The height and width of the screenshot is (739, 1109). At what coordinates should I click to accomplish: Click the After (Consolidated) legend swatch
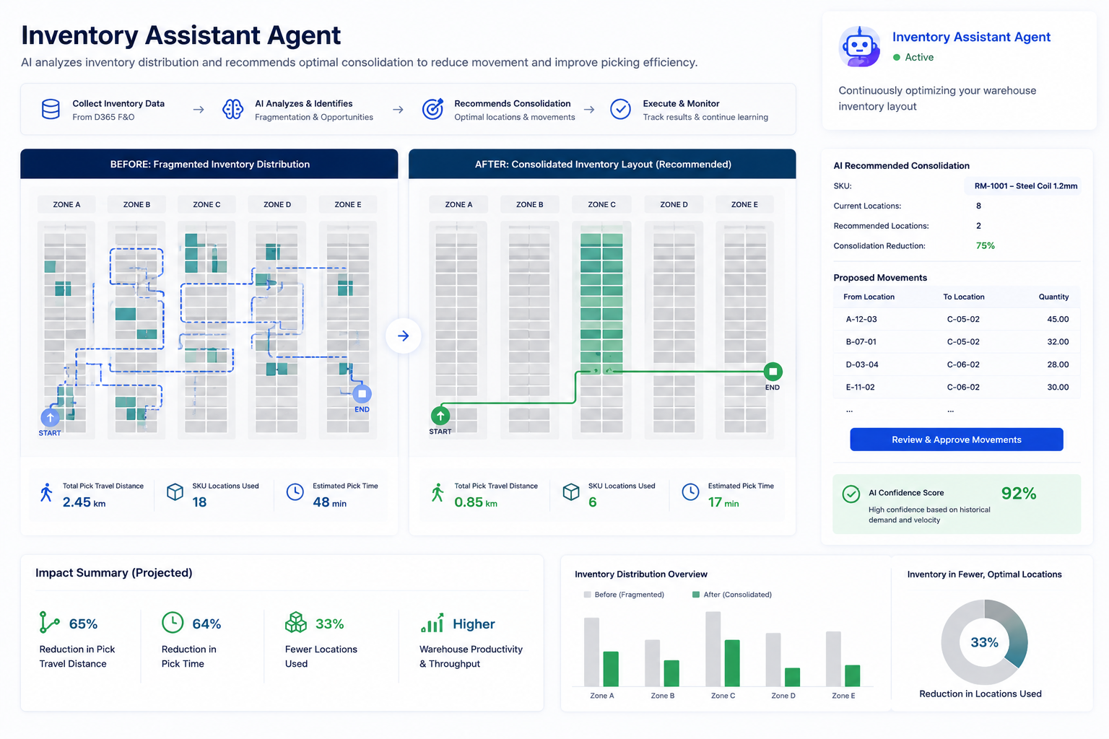pyautogui.click(x=696, y=595)
